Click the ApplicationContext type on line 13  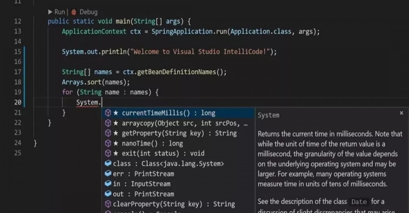tap(94, 31)
